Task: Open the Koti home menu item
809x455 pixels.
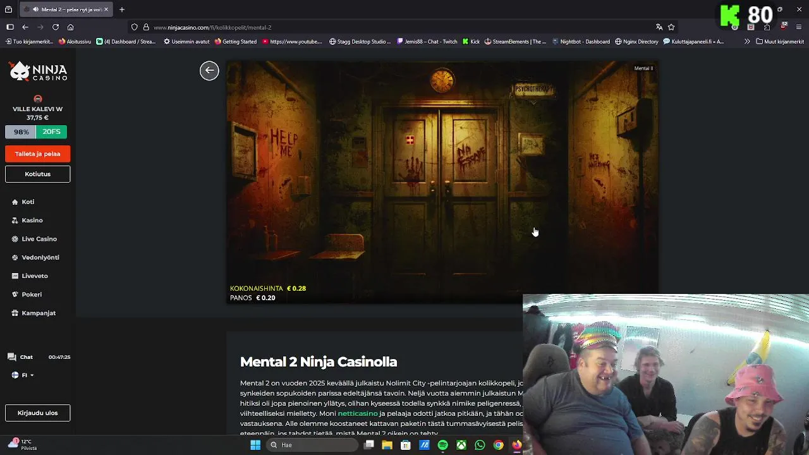Action: click(x=23, y=202)
